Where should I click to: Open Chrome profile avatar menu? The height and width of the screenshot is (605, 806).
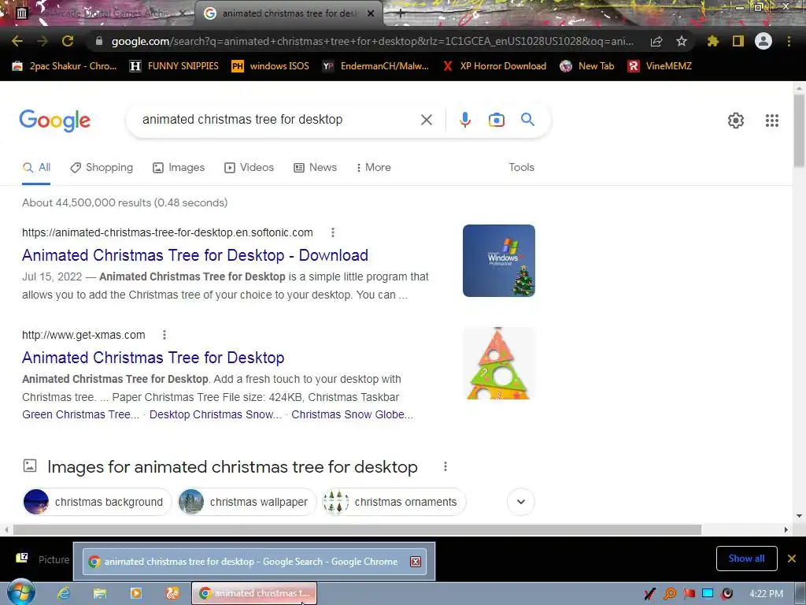point(763,41)
